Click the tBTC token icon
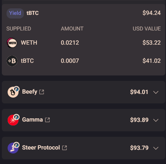Screen dimensions: 166x164 (12, 61)
